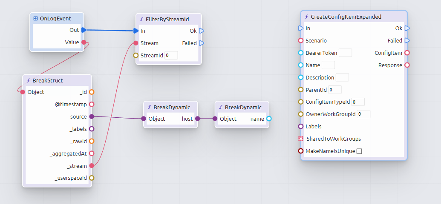This screenshot has height=204, width=441.
Task: Toggle the MakeNameIsUnique checkbox
Action: click(x=359, y=151)
